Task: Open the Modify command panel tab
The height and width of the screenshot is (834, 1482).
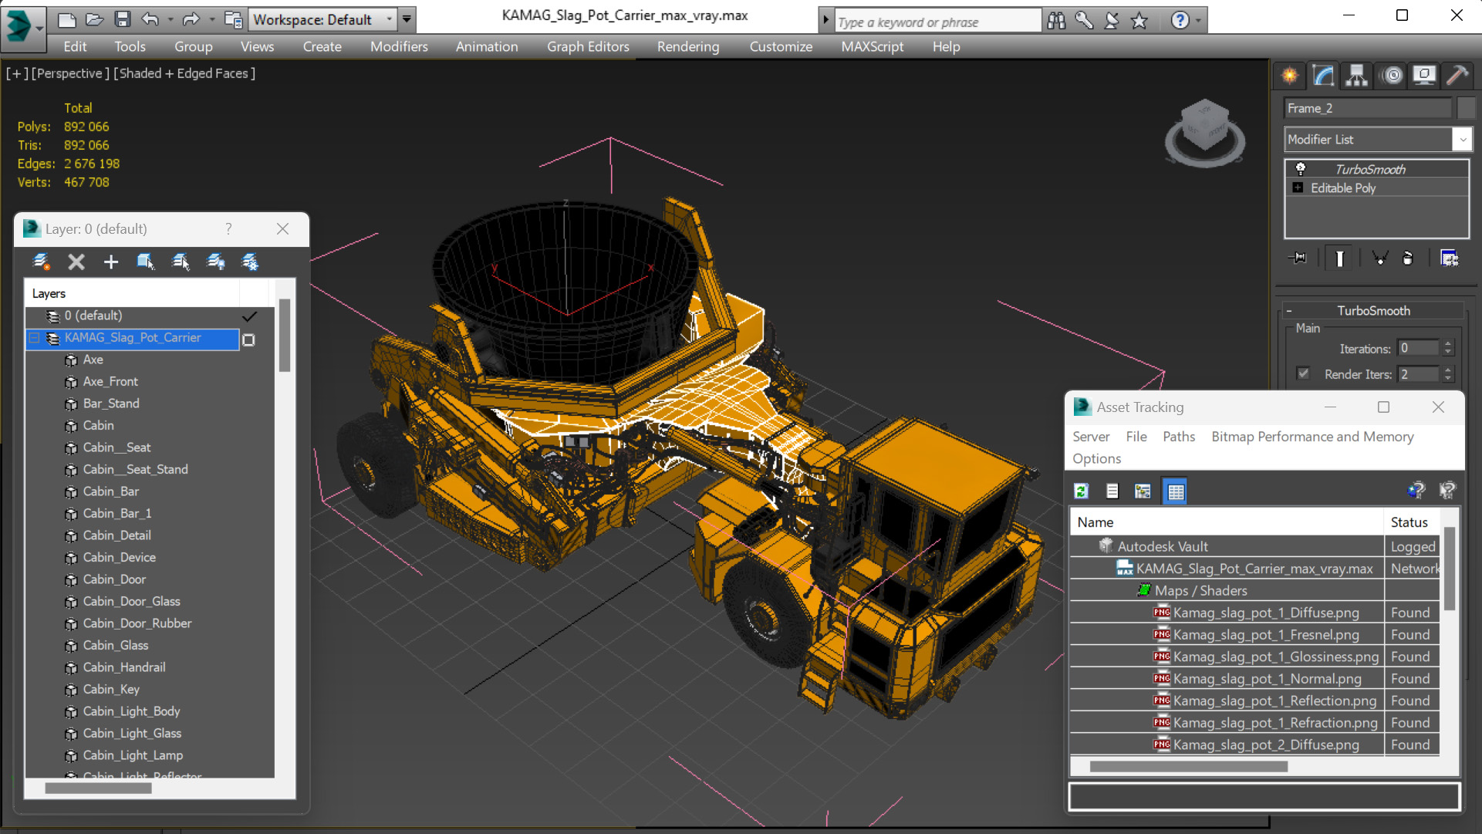Action: [x=1324, y=75]
